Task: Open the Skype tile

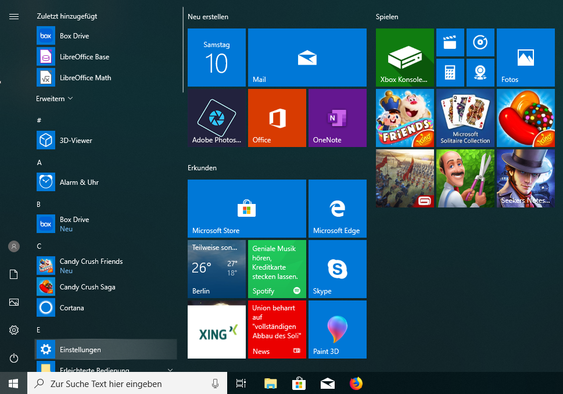Action: point(337,269)
